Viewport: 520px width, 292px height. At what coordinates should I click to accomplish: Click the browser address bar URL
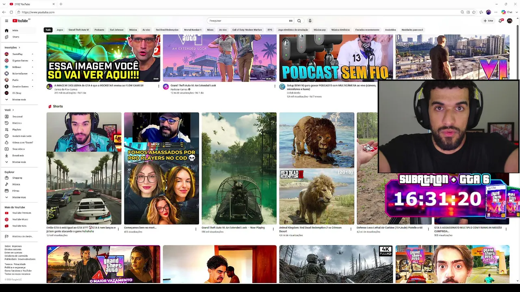[38, 12]
